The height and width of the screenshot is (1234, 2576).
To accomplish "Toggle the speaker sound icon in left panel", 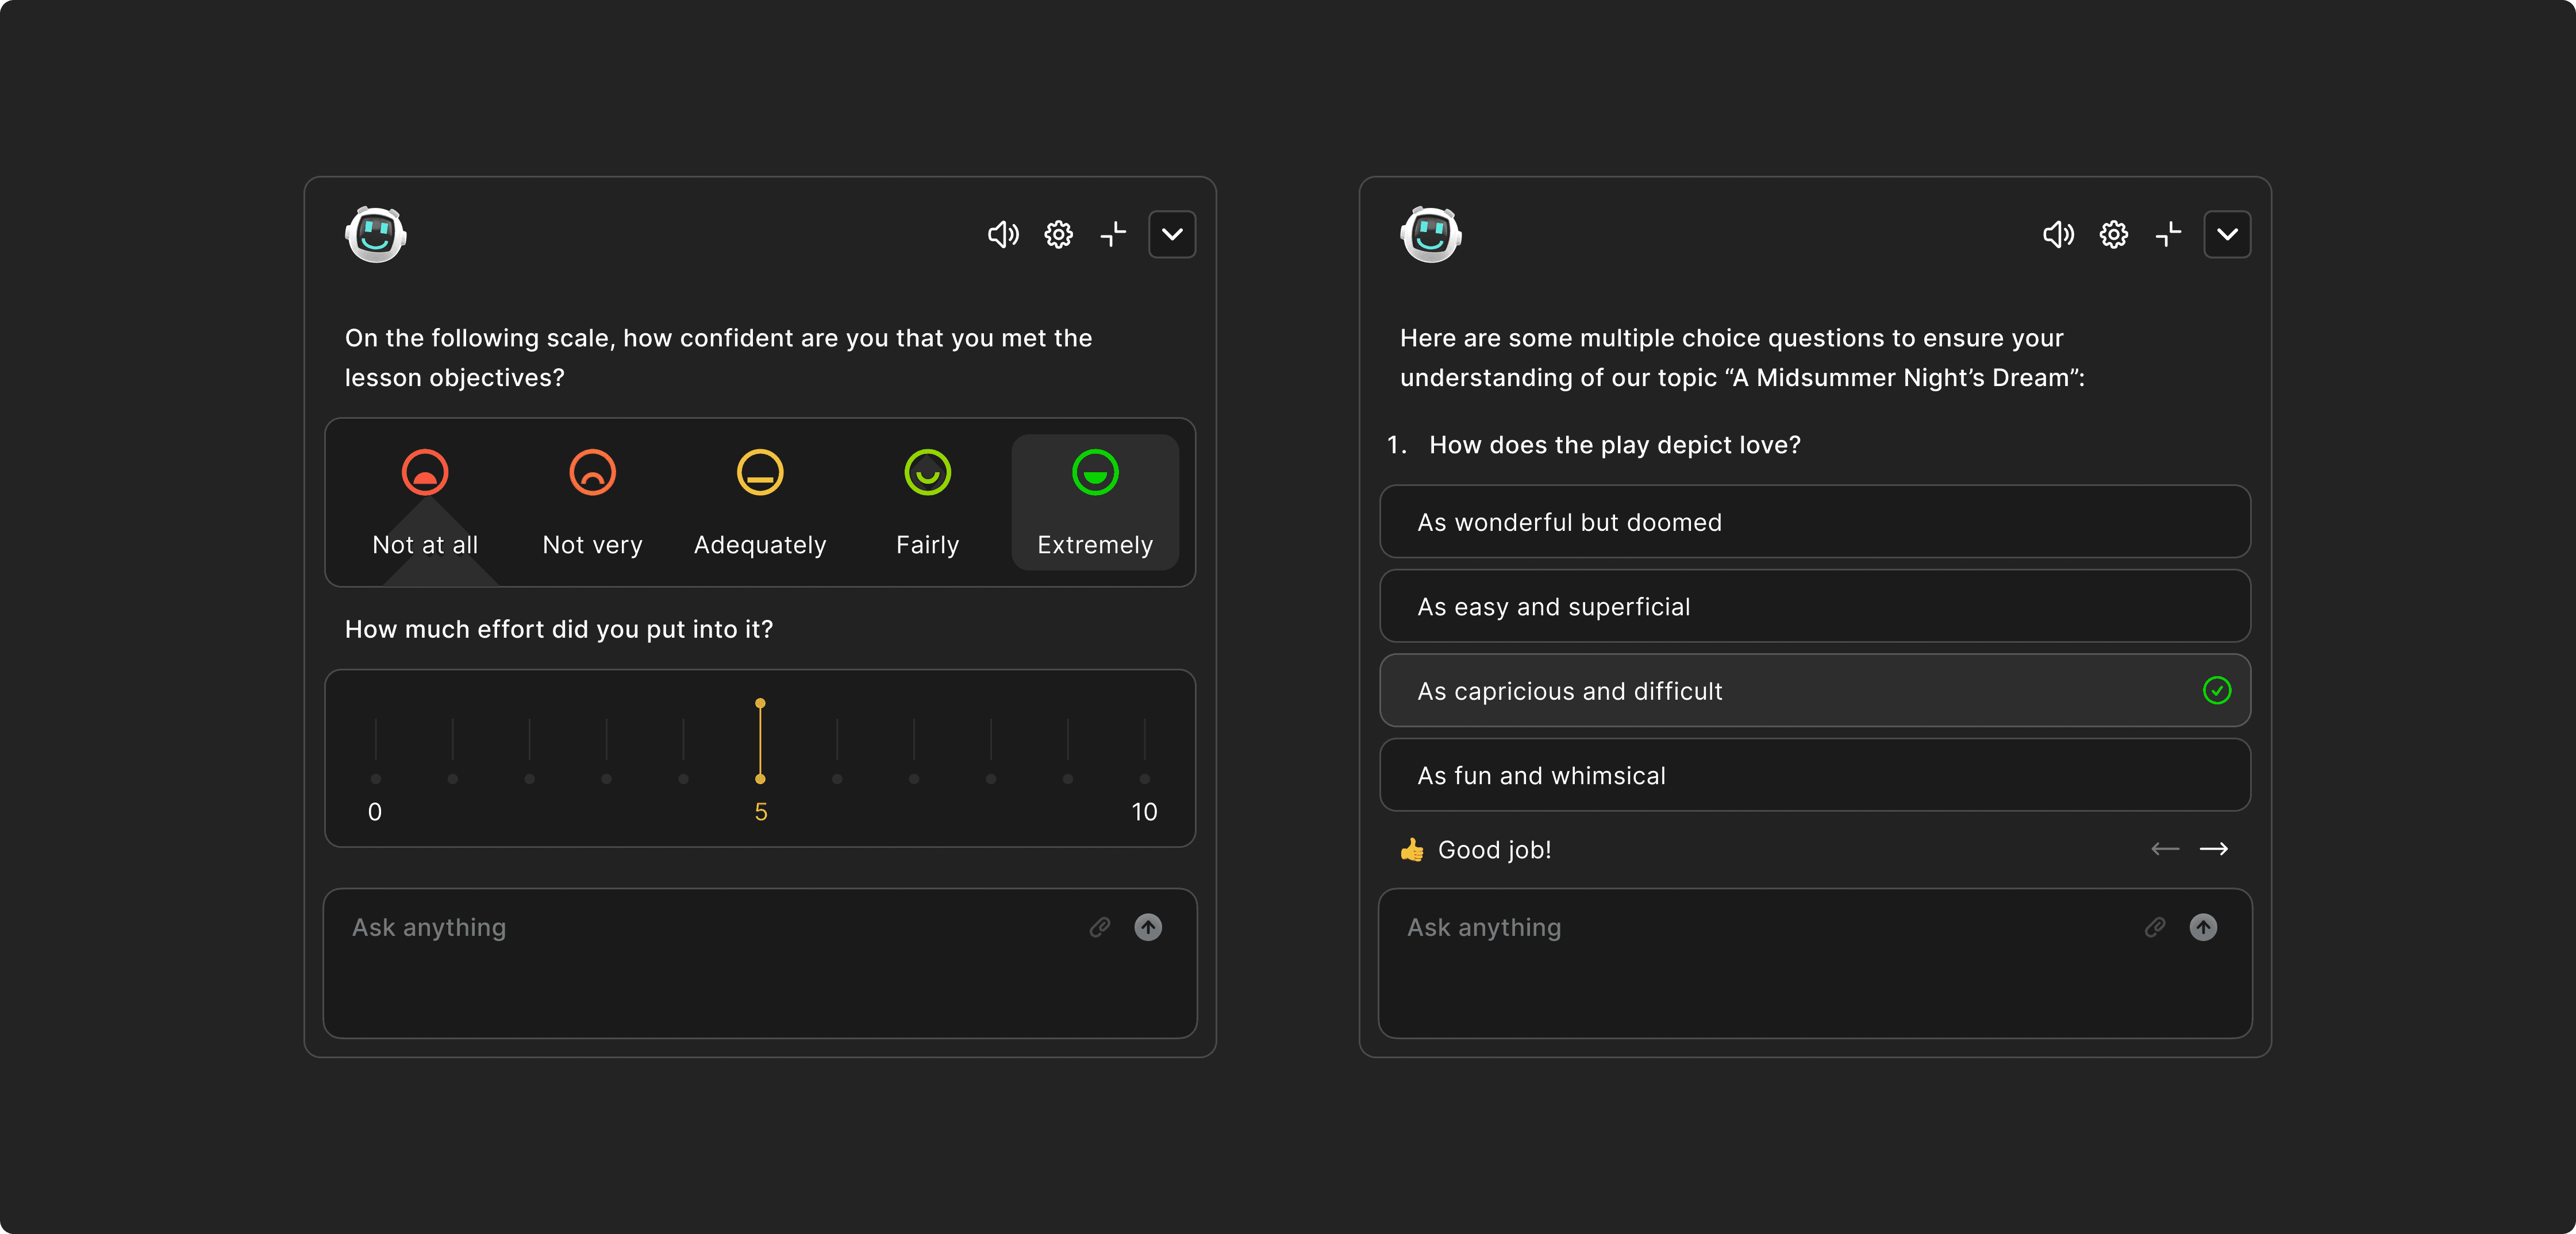I will click(x=1003, y=235).
